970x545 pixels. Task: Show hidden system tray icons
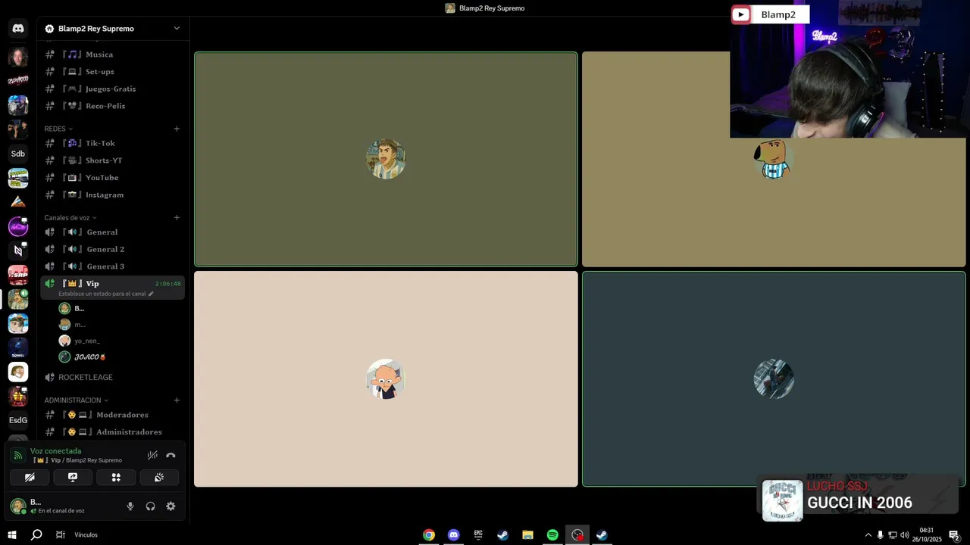[868, 535]
